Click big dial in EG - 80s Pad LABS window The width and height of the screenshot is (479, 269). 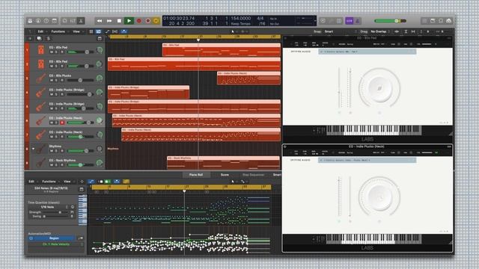pyautogui.click(x=379, y=87)
